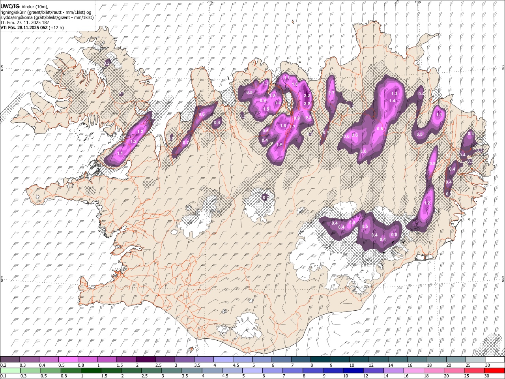Screen dimensions: 505x379
Task: Click the '0.2' label in top legend row
Action: click(4, 365)
